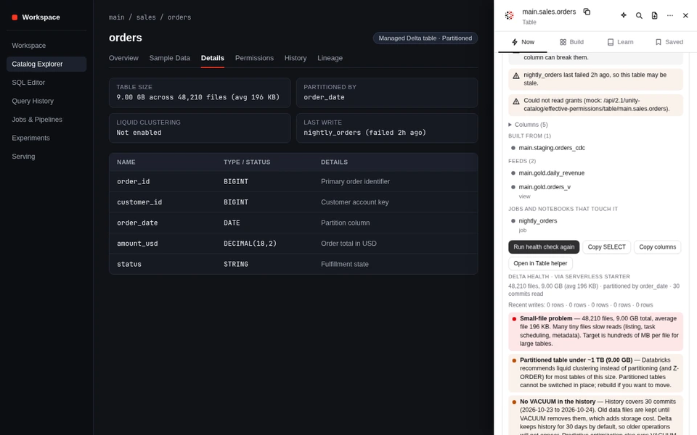Click the Managed Delta table · Partitioned badge
This screenshot has width=697, height=435.
(x=425, y=38)
